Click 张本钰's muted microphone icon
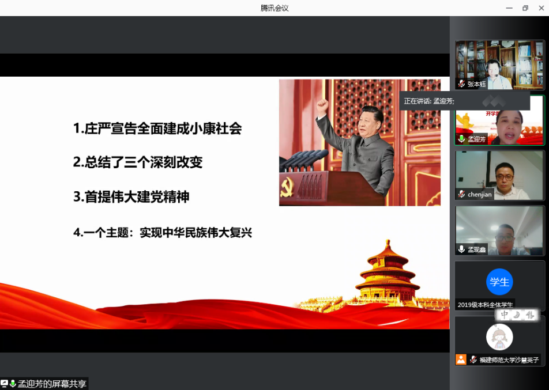 tap(461, 84)
